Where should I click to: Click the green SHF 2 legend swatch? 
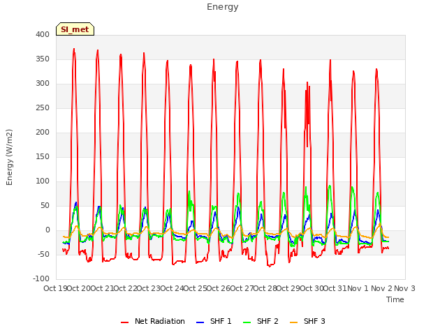[247, 322]
